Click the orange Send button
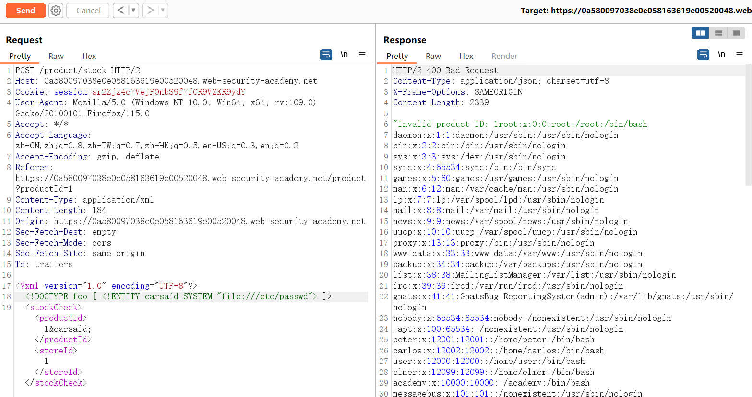 25,11
